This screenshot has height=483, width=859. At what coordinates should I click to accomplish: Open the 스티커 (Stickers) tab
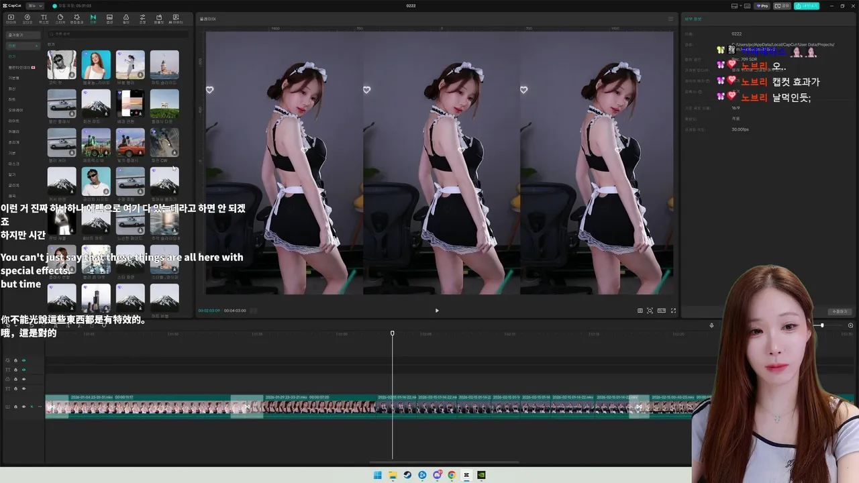point(60,19)
